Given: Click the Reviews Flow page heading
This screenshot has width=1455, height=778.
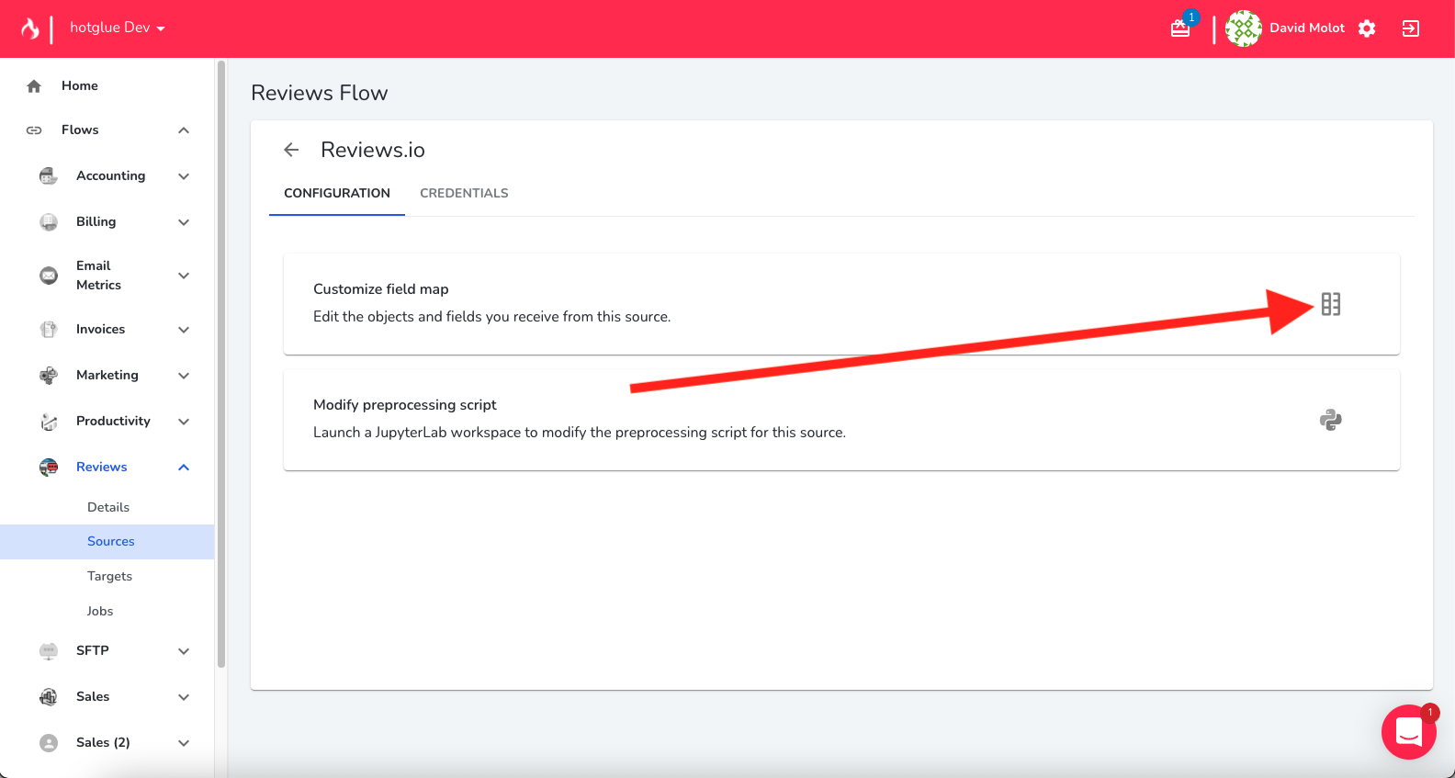Looking at the screenshot, I should (x=319, y=93).
